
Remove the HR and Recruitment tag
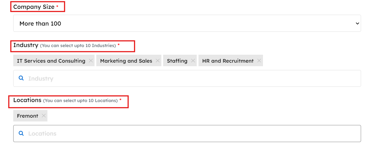click(259, 61)
